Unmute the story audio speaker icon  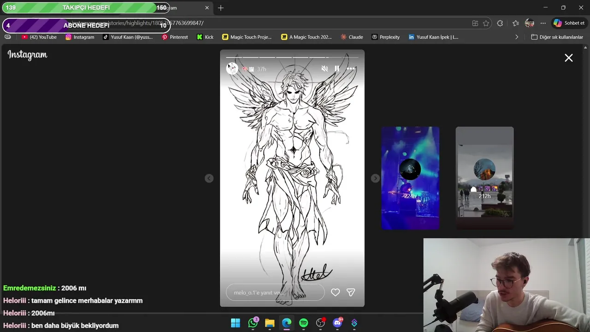pyautogui.click(x=324, y=69)
